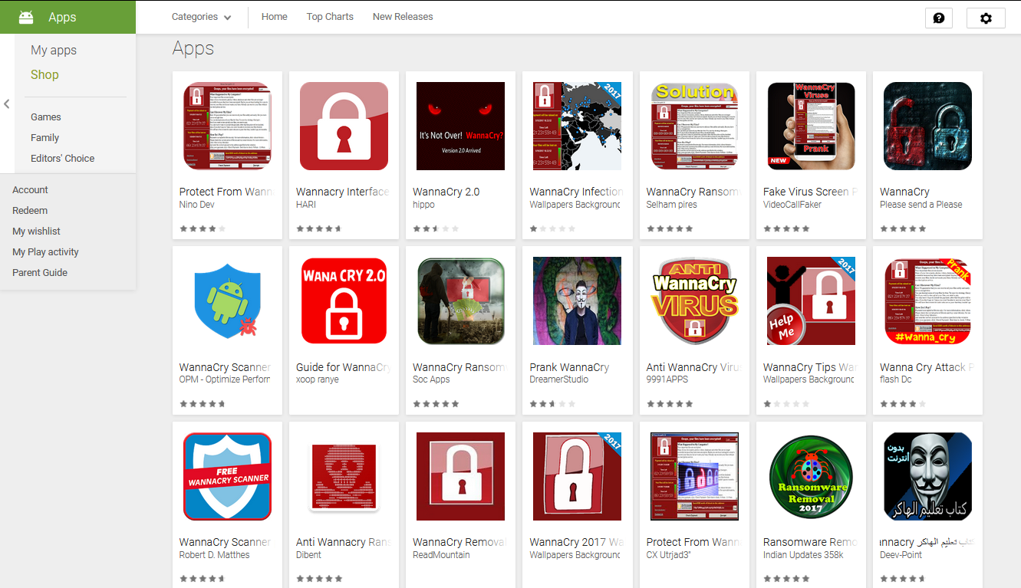Open the WannaCry Removal padlock icon by ReadMountain
The width and height of the screenshot is (1021, 588).
coord(460,476)
